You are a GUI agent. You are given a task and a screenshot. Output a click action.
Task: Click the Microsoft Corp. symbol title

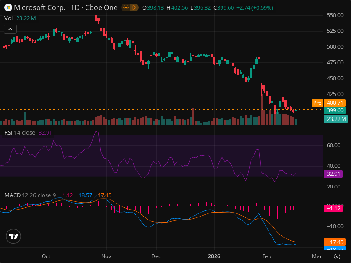pos(39,7)
